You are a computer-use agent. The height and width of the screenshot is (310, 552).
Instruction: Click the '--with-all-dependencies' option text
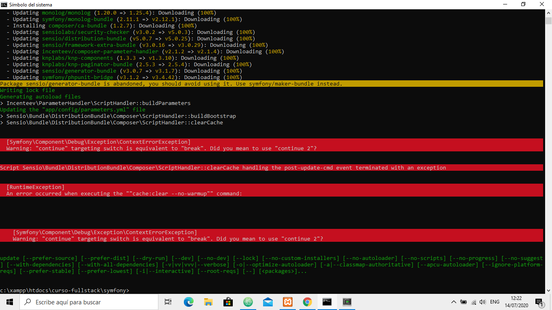tap(118, 265)
